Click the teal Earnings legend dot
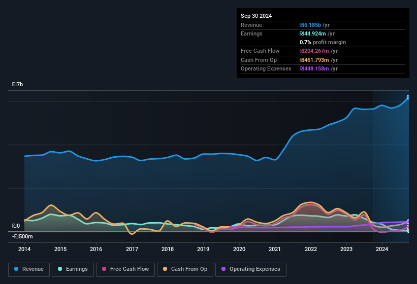This screenshot has width=417, height=284. [x=60, y=269]
